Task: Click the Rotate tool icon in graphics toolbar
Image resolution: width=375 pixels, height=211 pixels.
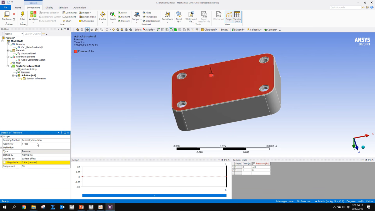Action: coord(107,30)
